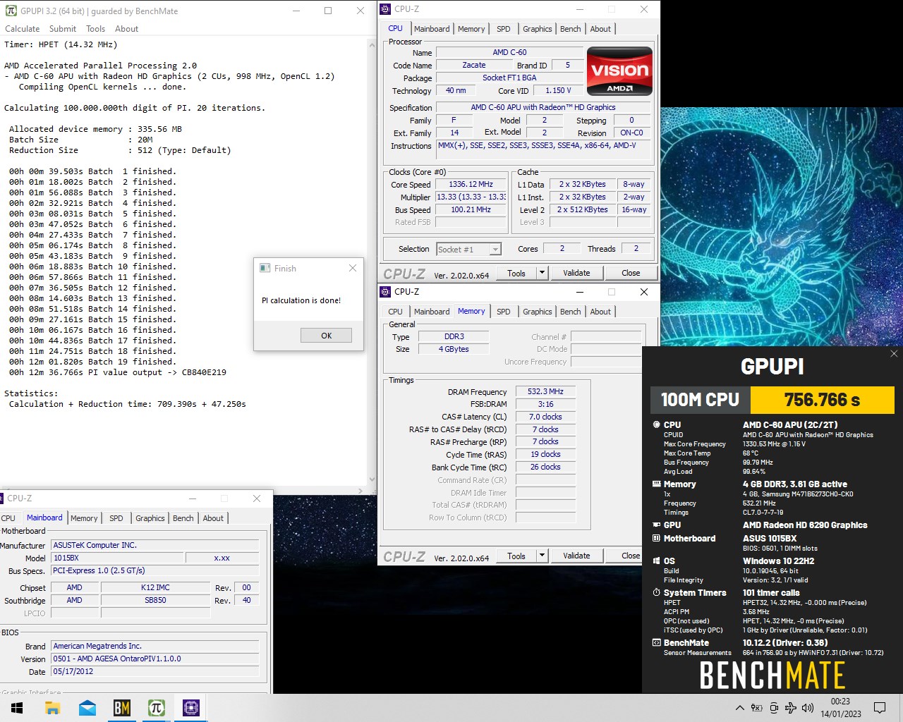Click GPUPI window title icon
Screen dimensions: 903x722
pyautogui.click(x=11, y=11)
